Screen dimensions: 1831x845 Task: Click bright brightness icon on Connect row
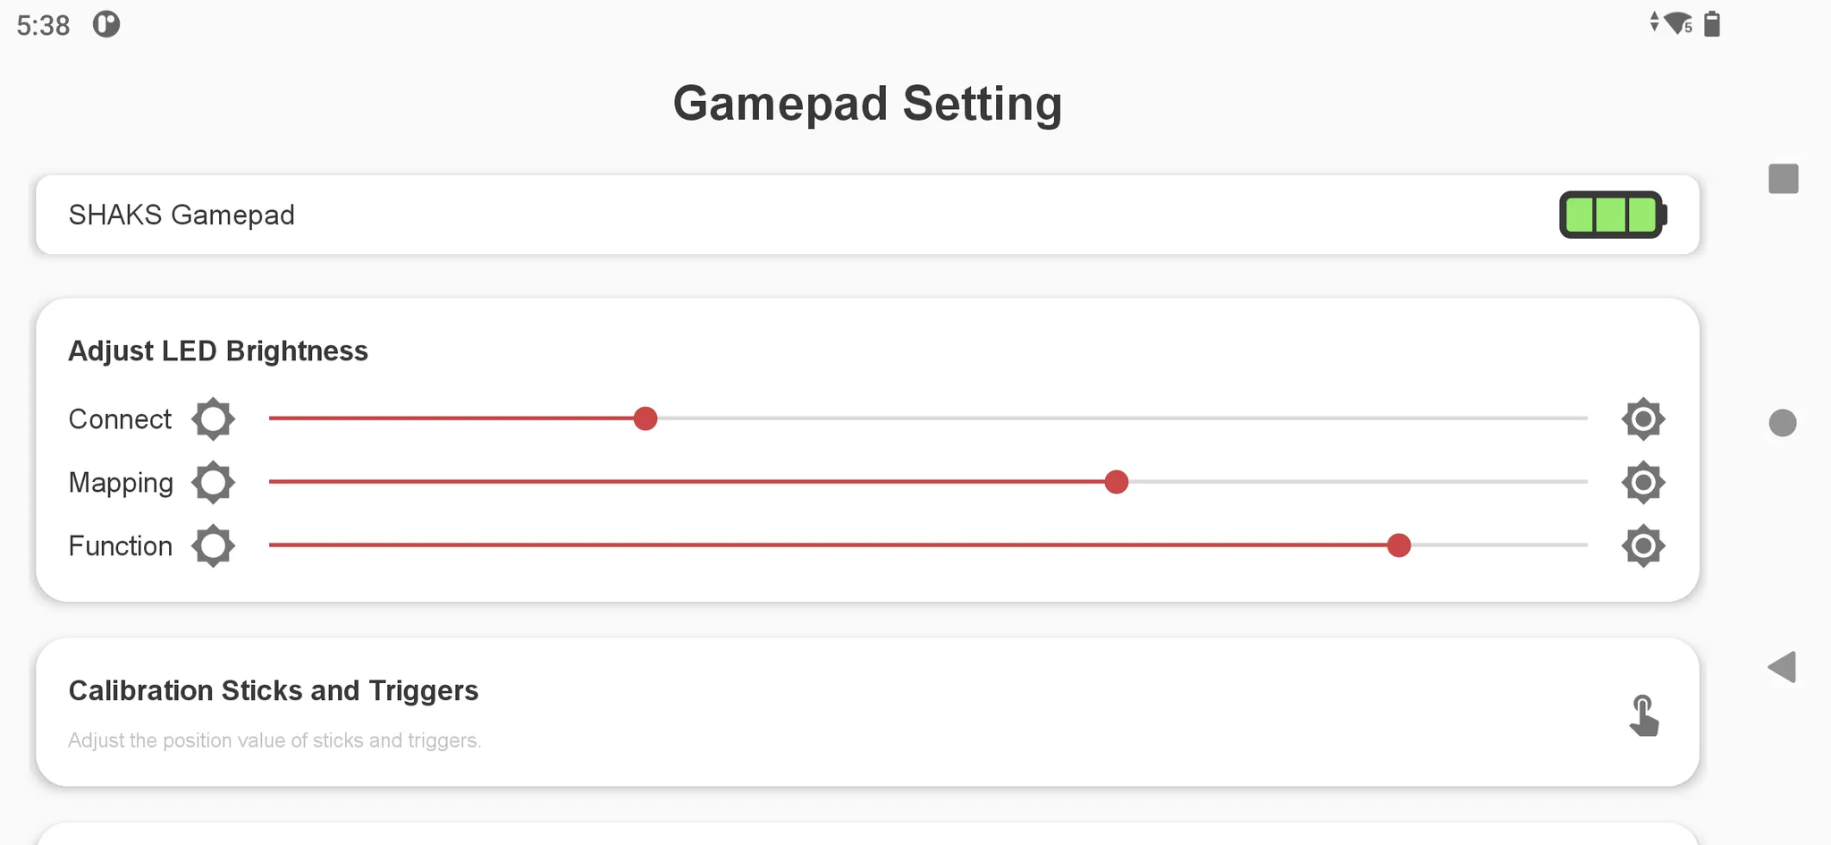click(x=1642, y=418)
